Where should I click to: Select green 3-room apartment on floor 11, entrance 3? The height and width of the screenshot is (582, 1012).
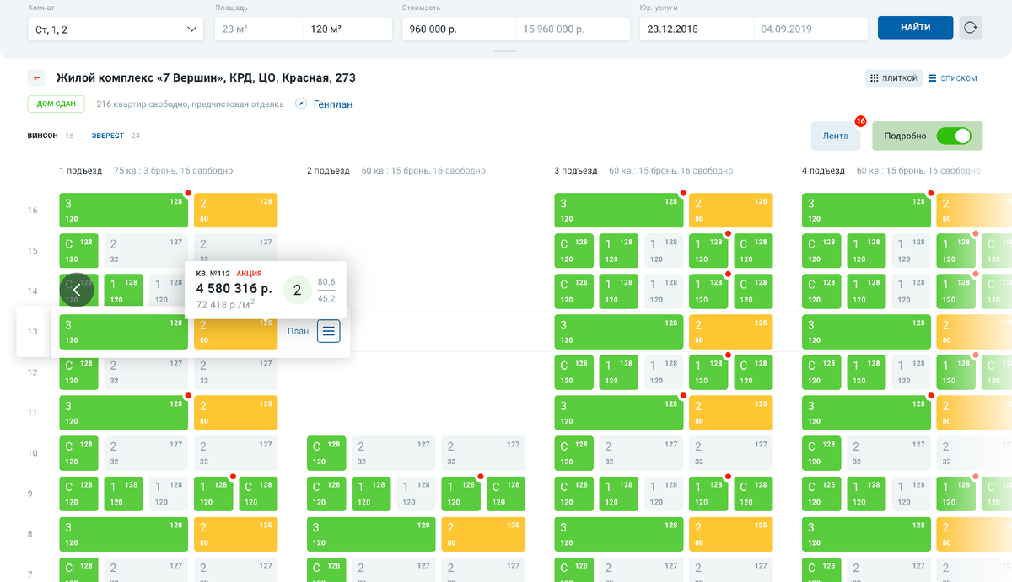click(x=619, y=413)
